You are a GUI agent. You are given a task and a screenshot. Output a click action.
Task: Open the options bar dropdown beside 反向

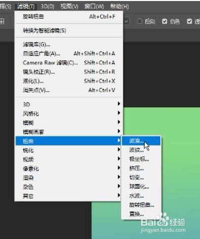click(x=126, y=21)
